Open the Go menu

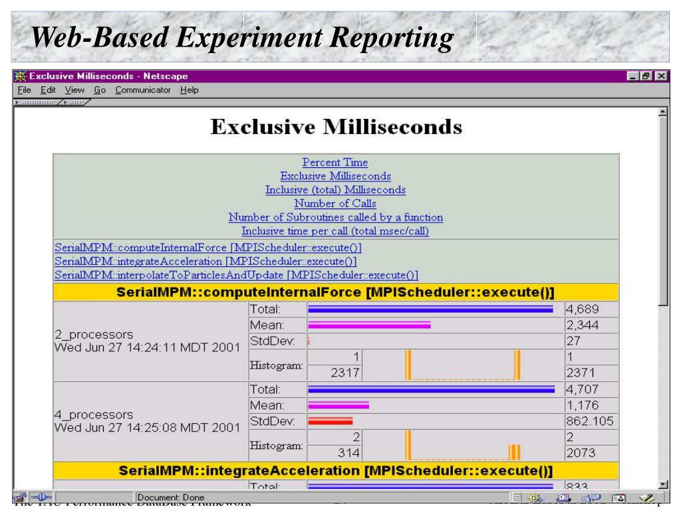coord(100,90)
